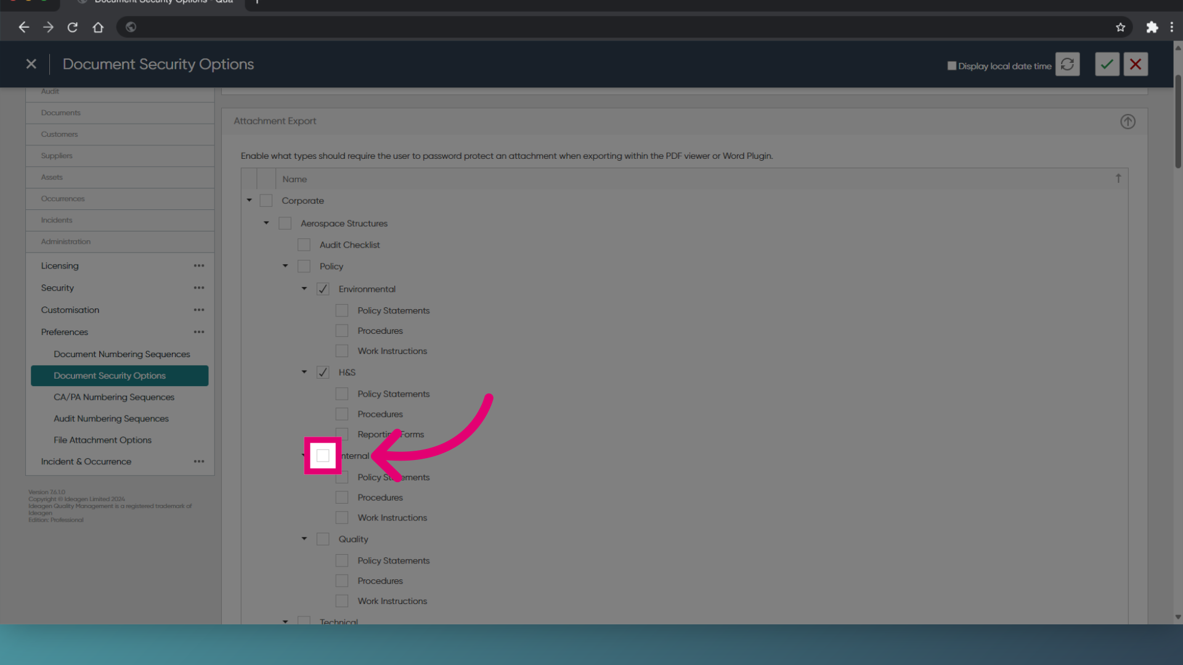Open Preferences options ellipsis menu
The width and height of the screenshot is (1183, 665).
(x=199, y=332)
